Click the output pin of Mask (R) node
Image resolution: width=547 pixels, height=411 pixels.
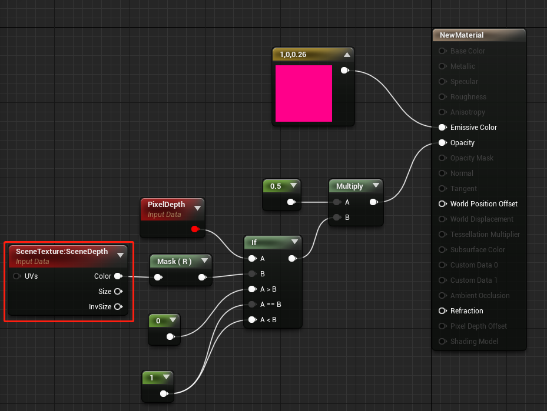[203, 277]
